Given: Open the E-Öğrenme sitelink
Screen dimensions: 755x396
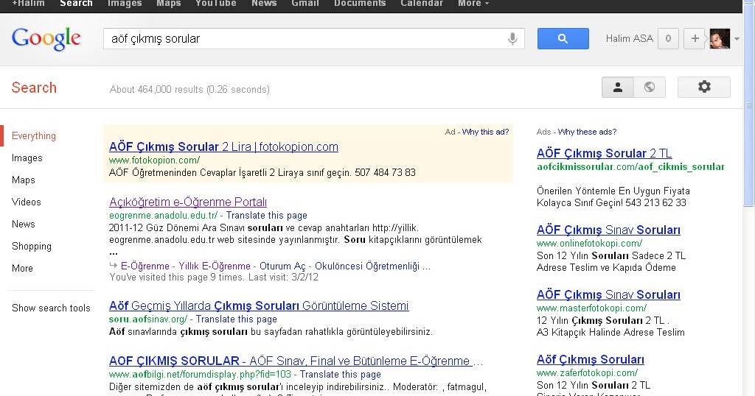Looking at the screenshot, I should pyautogui.click(x=145, y=266).
